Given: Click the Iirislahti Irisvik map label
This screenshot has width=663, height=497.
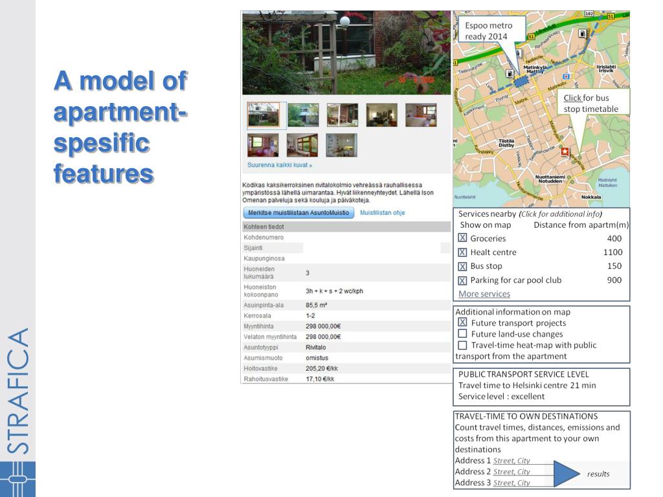Looking at the screenshot, I should (606, 69).
